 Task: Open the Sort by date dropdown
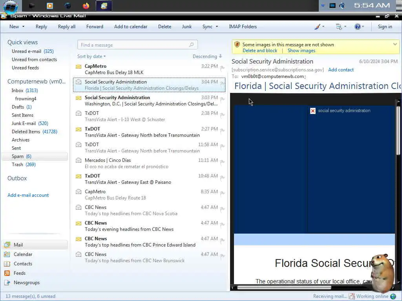[x=91, y=56]
